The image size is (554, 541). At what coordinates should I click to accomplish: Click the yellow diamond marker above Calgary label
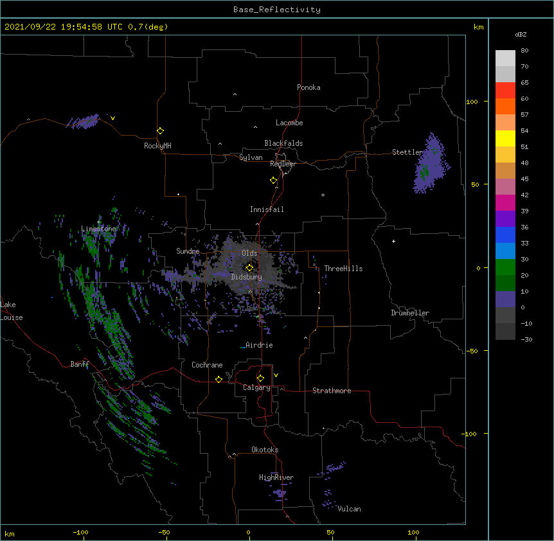(260, 378)
